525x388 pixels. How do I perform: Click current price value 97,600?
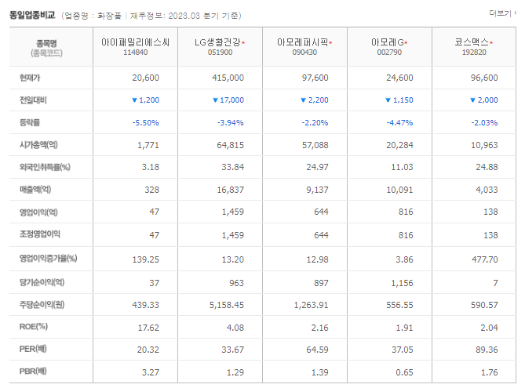coord(315,78)
